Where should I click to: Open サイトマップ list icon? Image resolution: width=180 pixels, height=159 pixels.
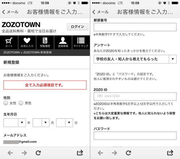(x=81, y=42)
